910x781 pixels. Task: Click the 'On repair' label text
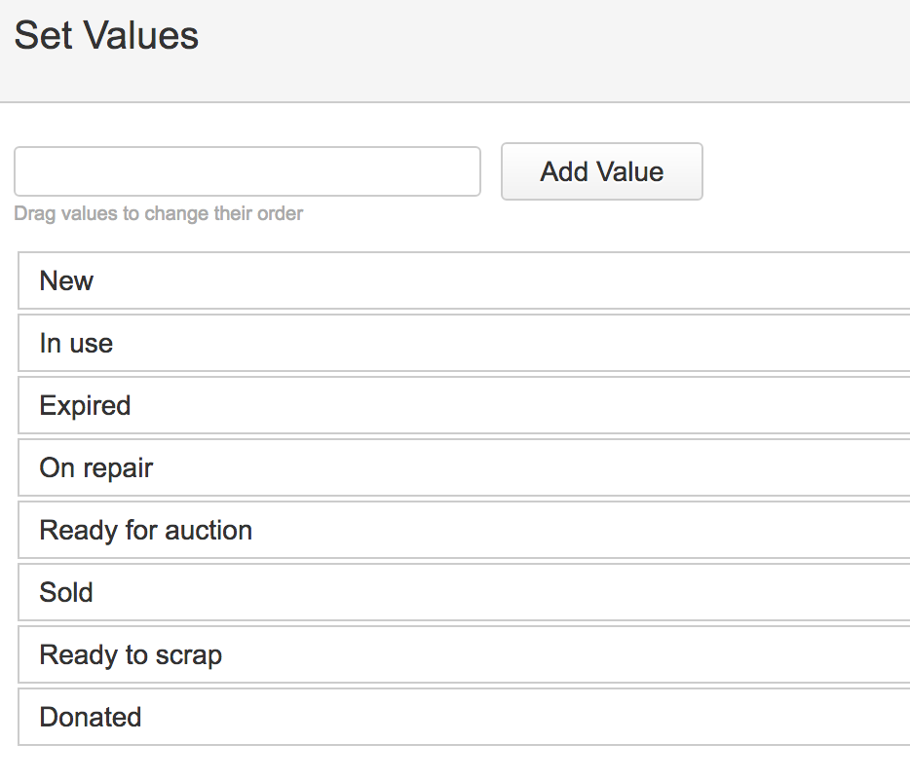point(96,467)
